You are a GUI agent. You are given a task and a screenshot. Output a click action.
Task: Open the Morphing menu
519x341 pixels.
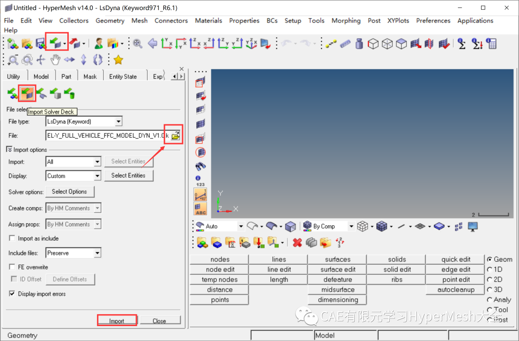[x=346, y=21]
